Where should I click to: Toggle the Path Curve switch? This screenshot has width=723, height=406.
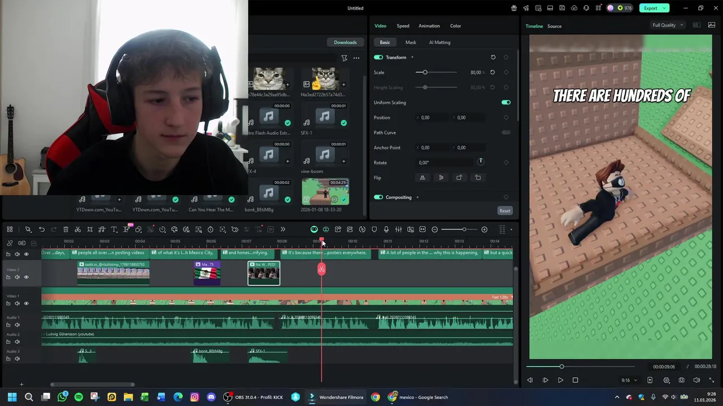[506, 133]
